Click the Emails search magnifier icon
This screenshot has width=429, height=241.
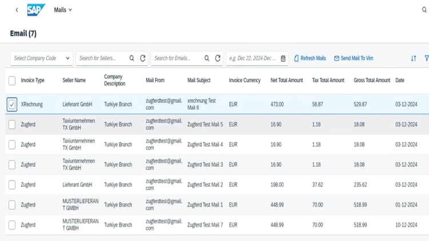point(207,58)
